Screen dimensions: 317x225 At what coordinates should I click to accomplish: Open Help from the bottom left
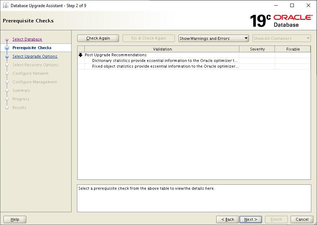[15, 219]
